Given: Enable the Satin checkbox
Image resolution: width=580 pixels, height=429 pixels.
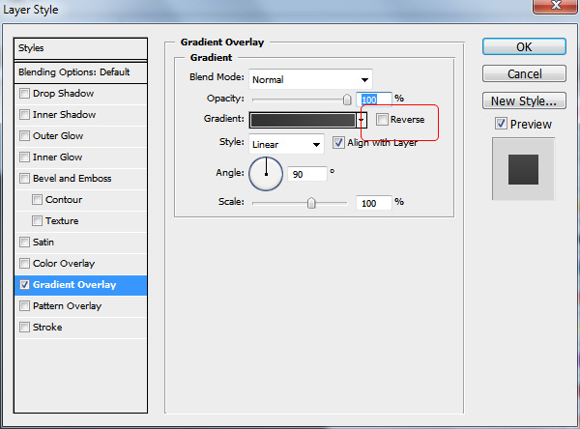Looking at the screenshot, I should 24,243.
